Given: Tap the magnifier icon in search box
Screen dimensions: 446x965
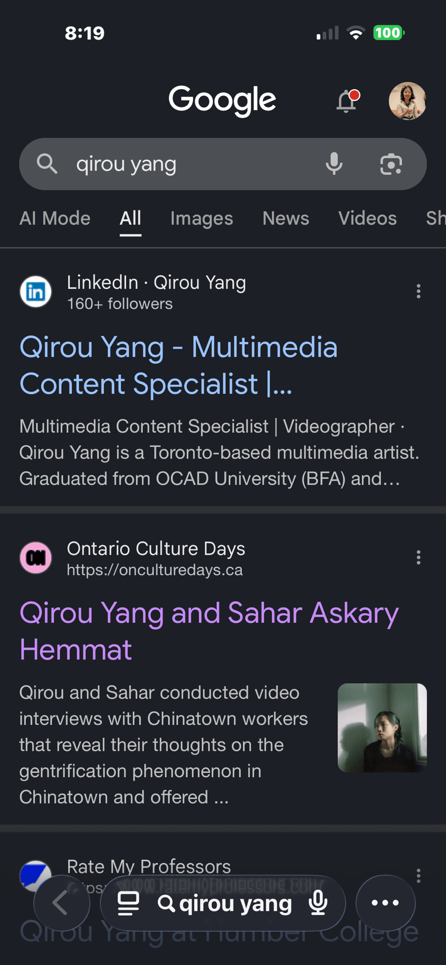Looking at the screenshot, I should [x=47, y=164].
